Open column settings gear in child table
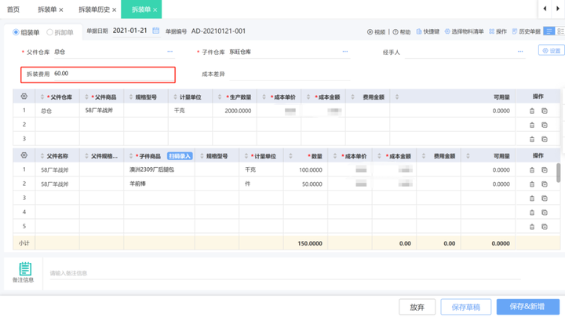Viewport: 565px width, 317px height. [x=24, y=155]
